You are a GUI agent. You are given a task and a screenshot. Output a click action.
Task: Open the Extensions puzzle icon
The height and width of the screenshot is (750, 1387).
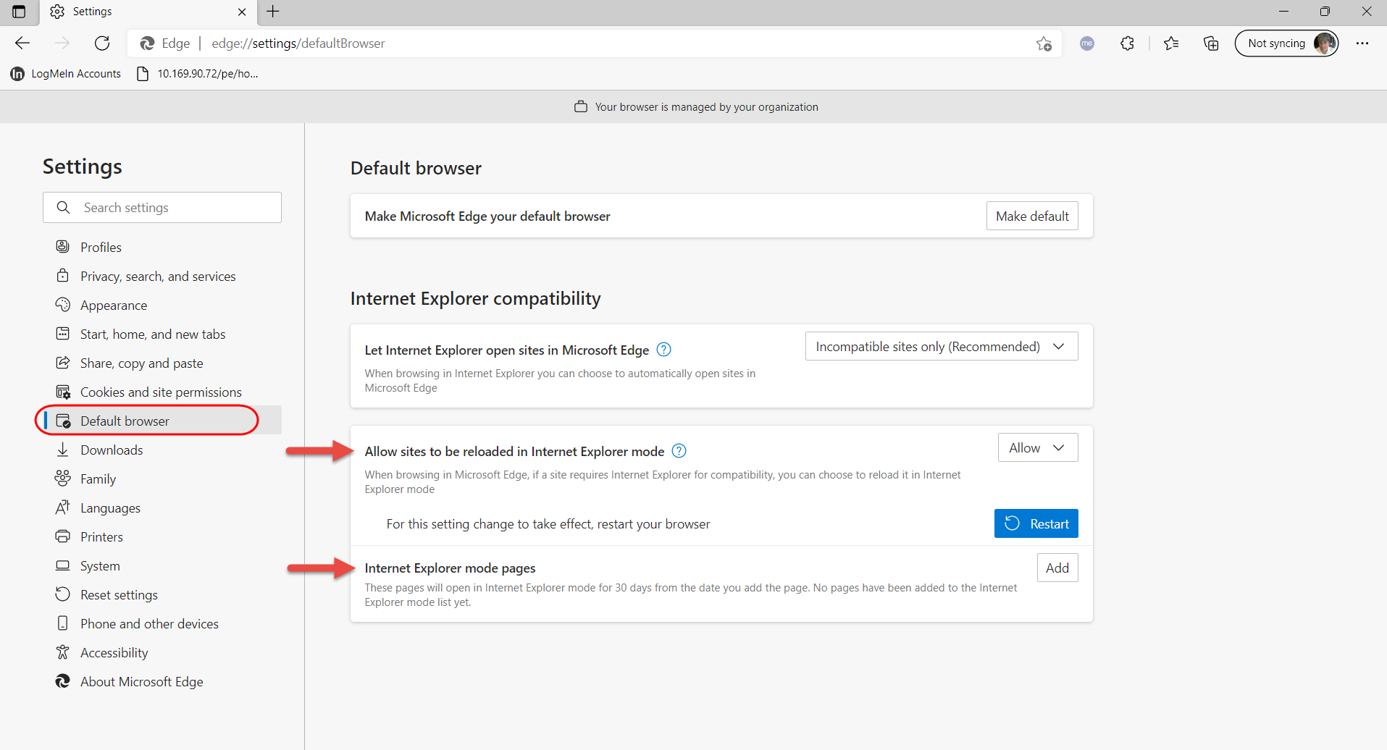point(1127,43)
